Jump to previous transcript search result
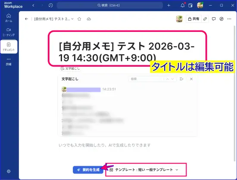The width and height of the screenshot is (237, 180). (167, 79)
